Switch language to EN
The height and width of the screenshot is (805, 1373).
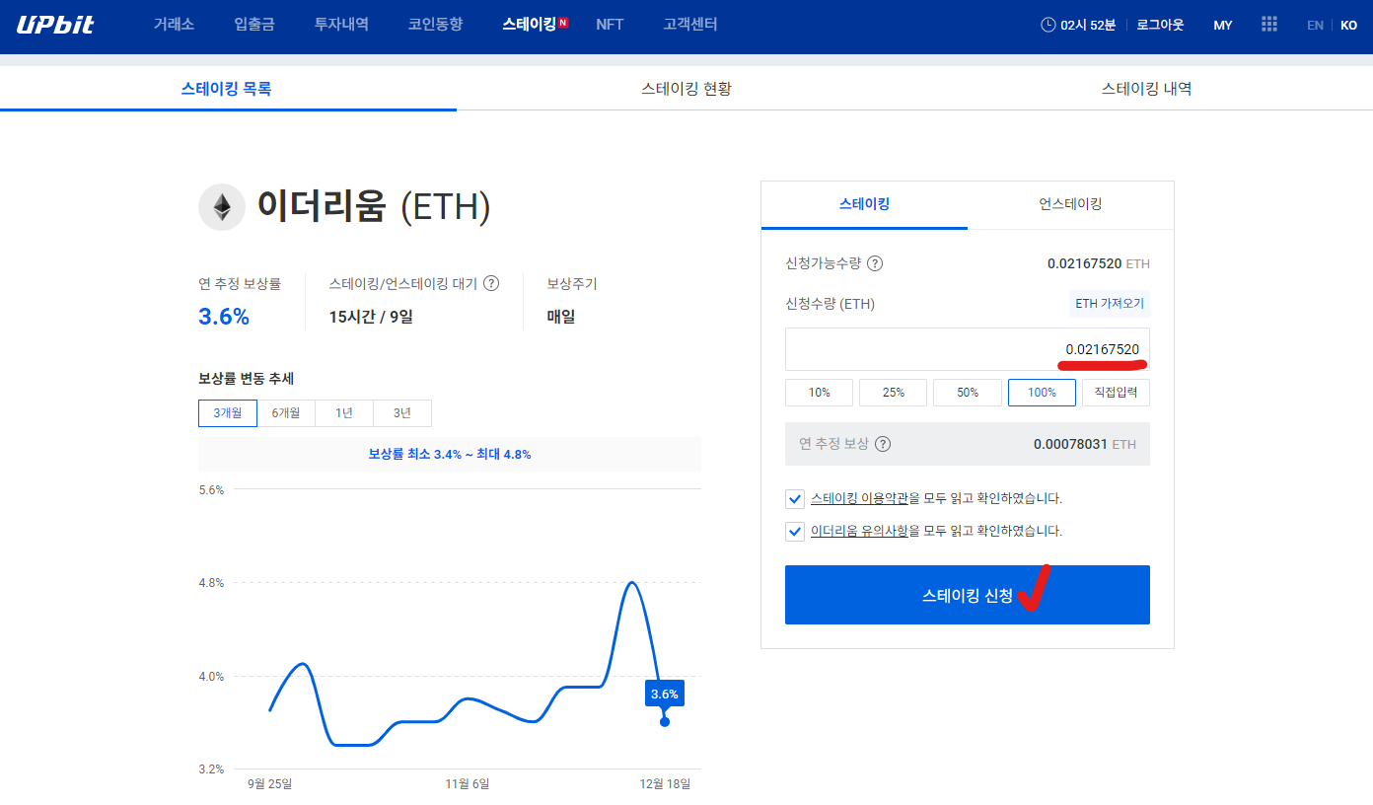(1315, 25)
